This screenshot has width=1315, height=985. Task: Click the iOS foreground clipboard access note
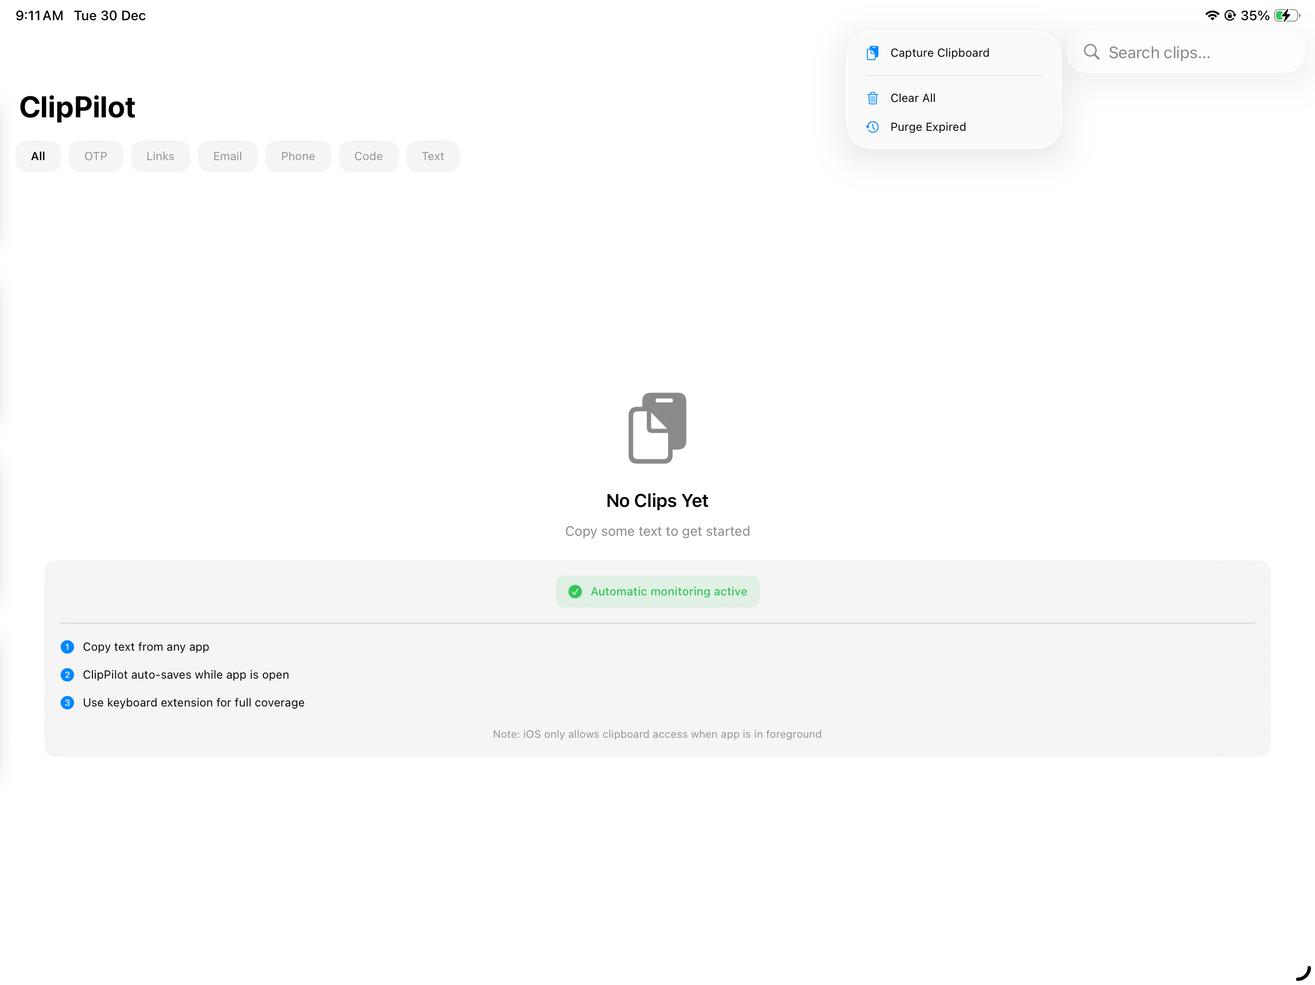(657, 734)
